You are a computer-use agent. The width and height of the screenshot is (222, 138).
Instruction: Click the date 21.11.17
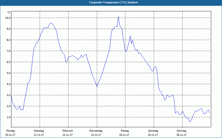pyautogui.click(x=39, y=135)
